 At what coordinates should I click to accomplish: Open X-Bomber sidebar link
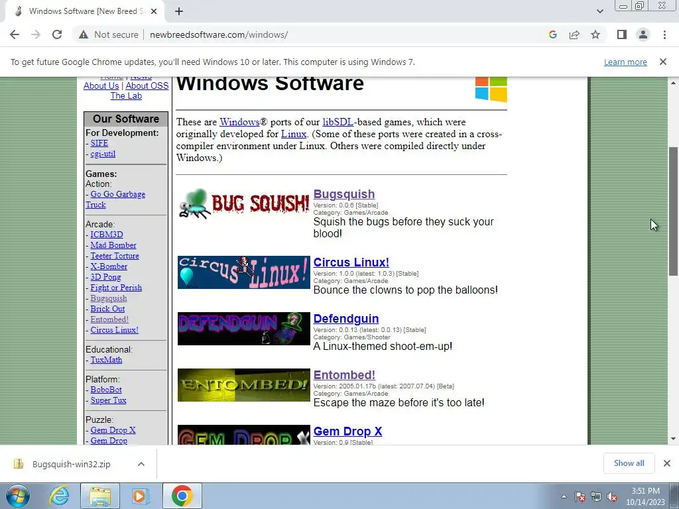coord(109,266)
